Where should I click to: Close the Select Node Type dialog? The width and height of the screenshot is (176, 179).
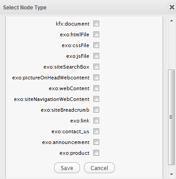point(172,7)
